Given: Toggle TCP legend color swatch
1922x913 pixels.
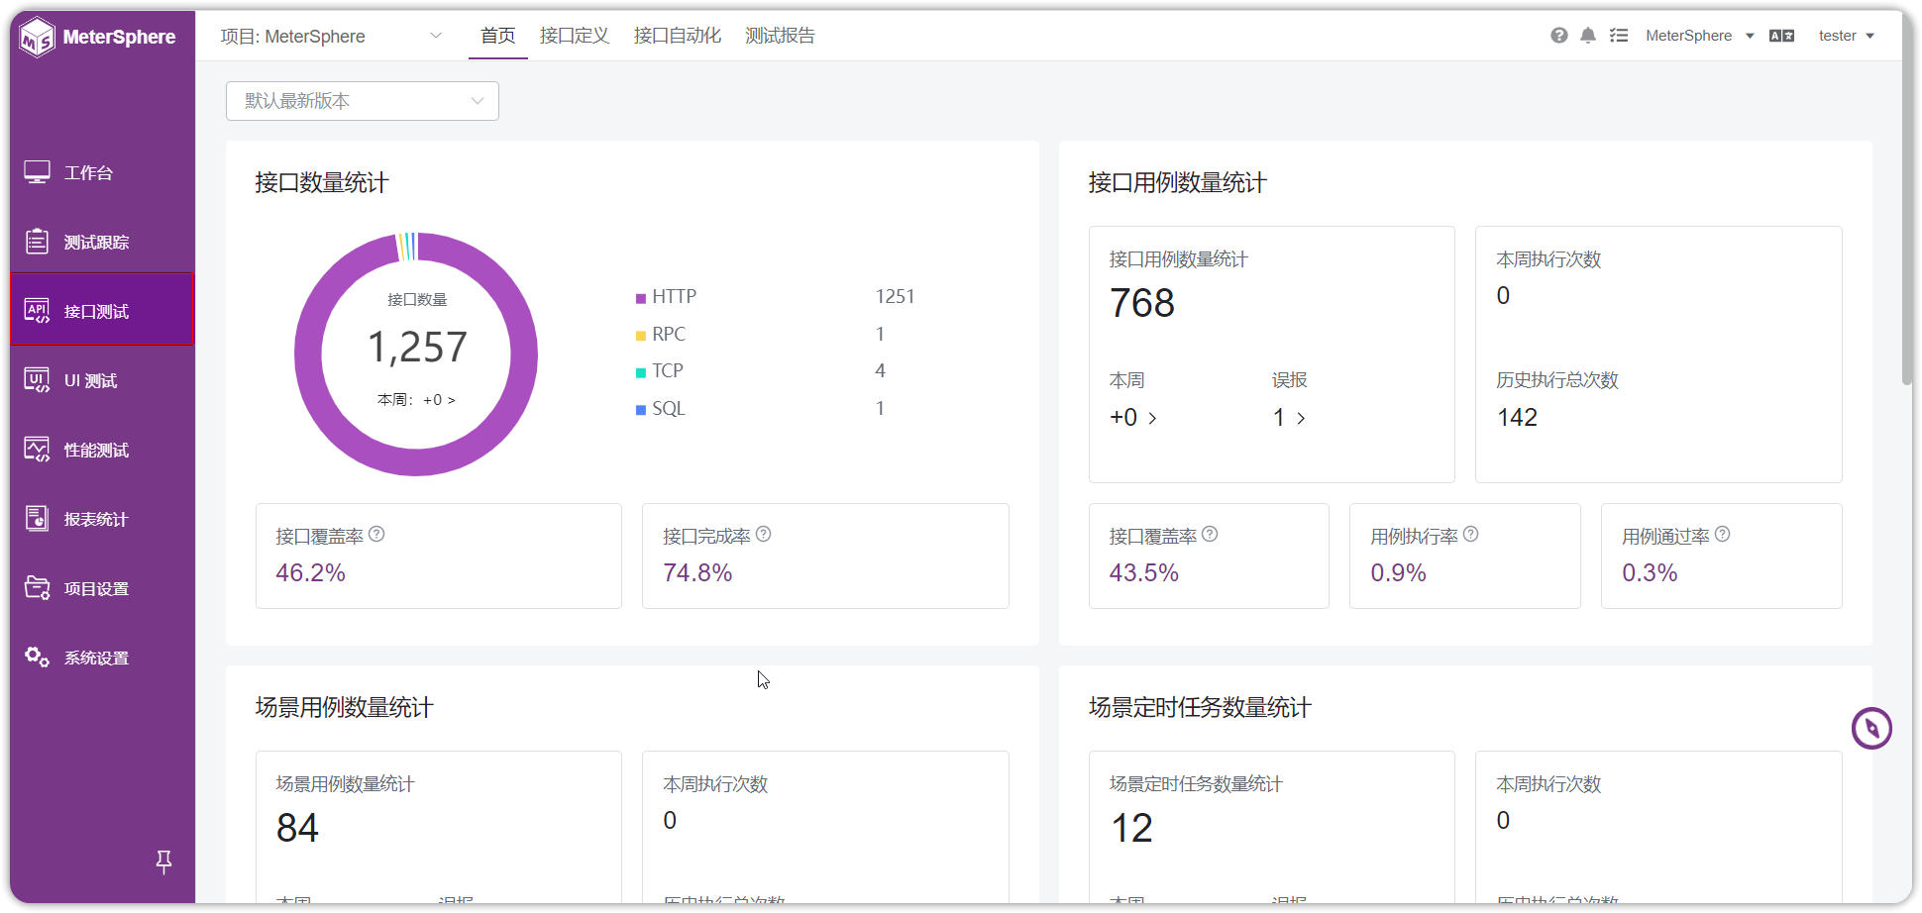Looking at the screenshot, I should click(641, 372).
